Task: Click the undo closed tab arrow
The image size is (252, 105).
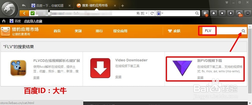Action: click(x=24, y=6)
